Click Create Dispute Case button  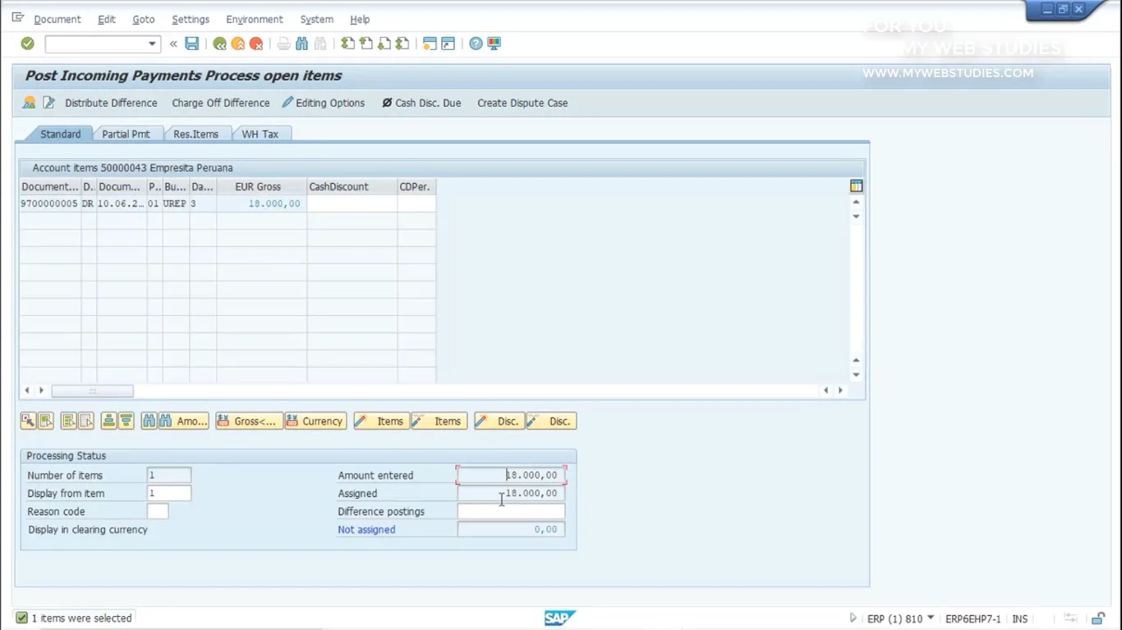coord(522,103)
